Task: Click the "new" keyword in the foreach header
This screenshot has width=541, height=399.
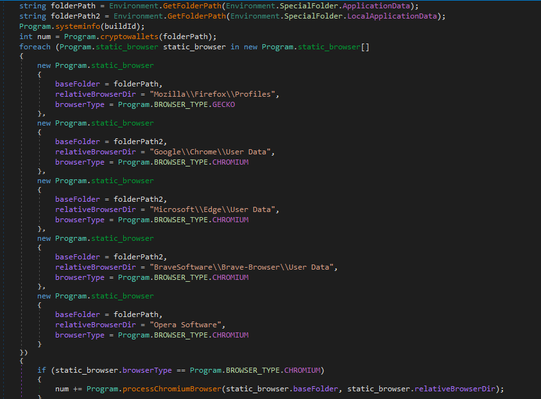Action: point(250,47)
